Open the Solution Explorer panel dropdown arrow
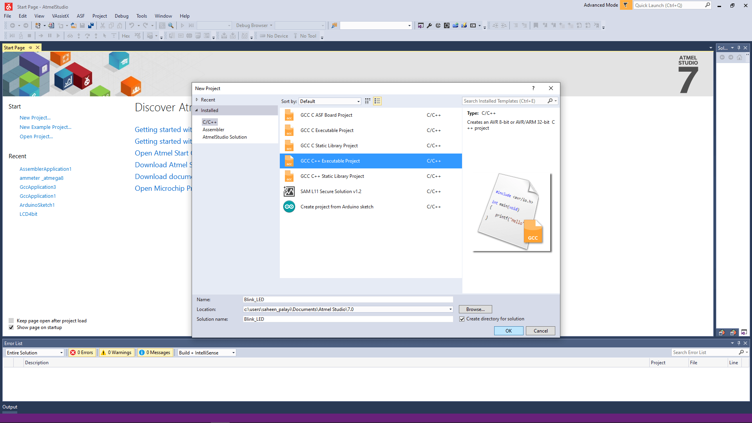Viewport: 752px width, 423px height. [732, 48]
